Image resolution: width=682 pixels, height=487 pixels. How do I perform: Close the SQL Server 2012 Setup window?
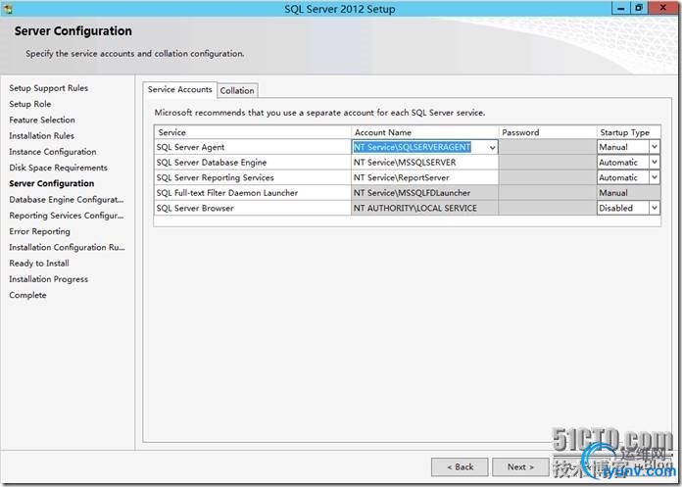pos(662,8)
